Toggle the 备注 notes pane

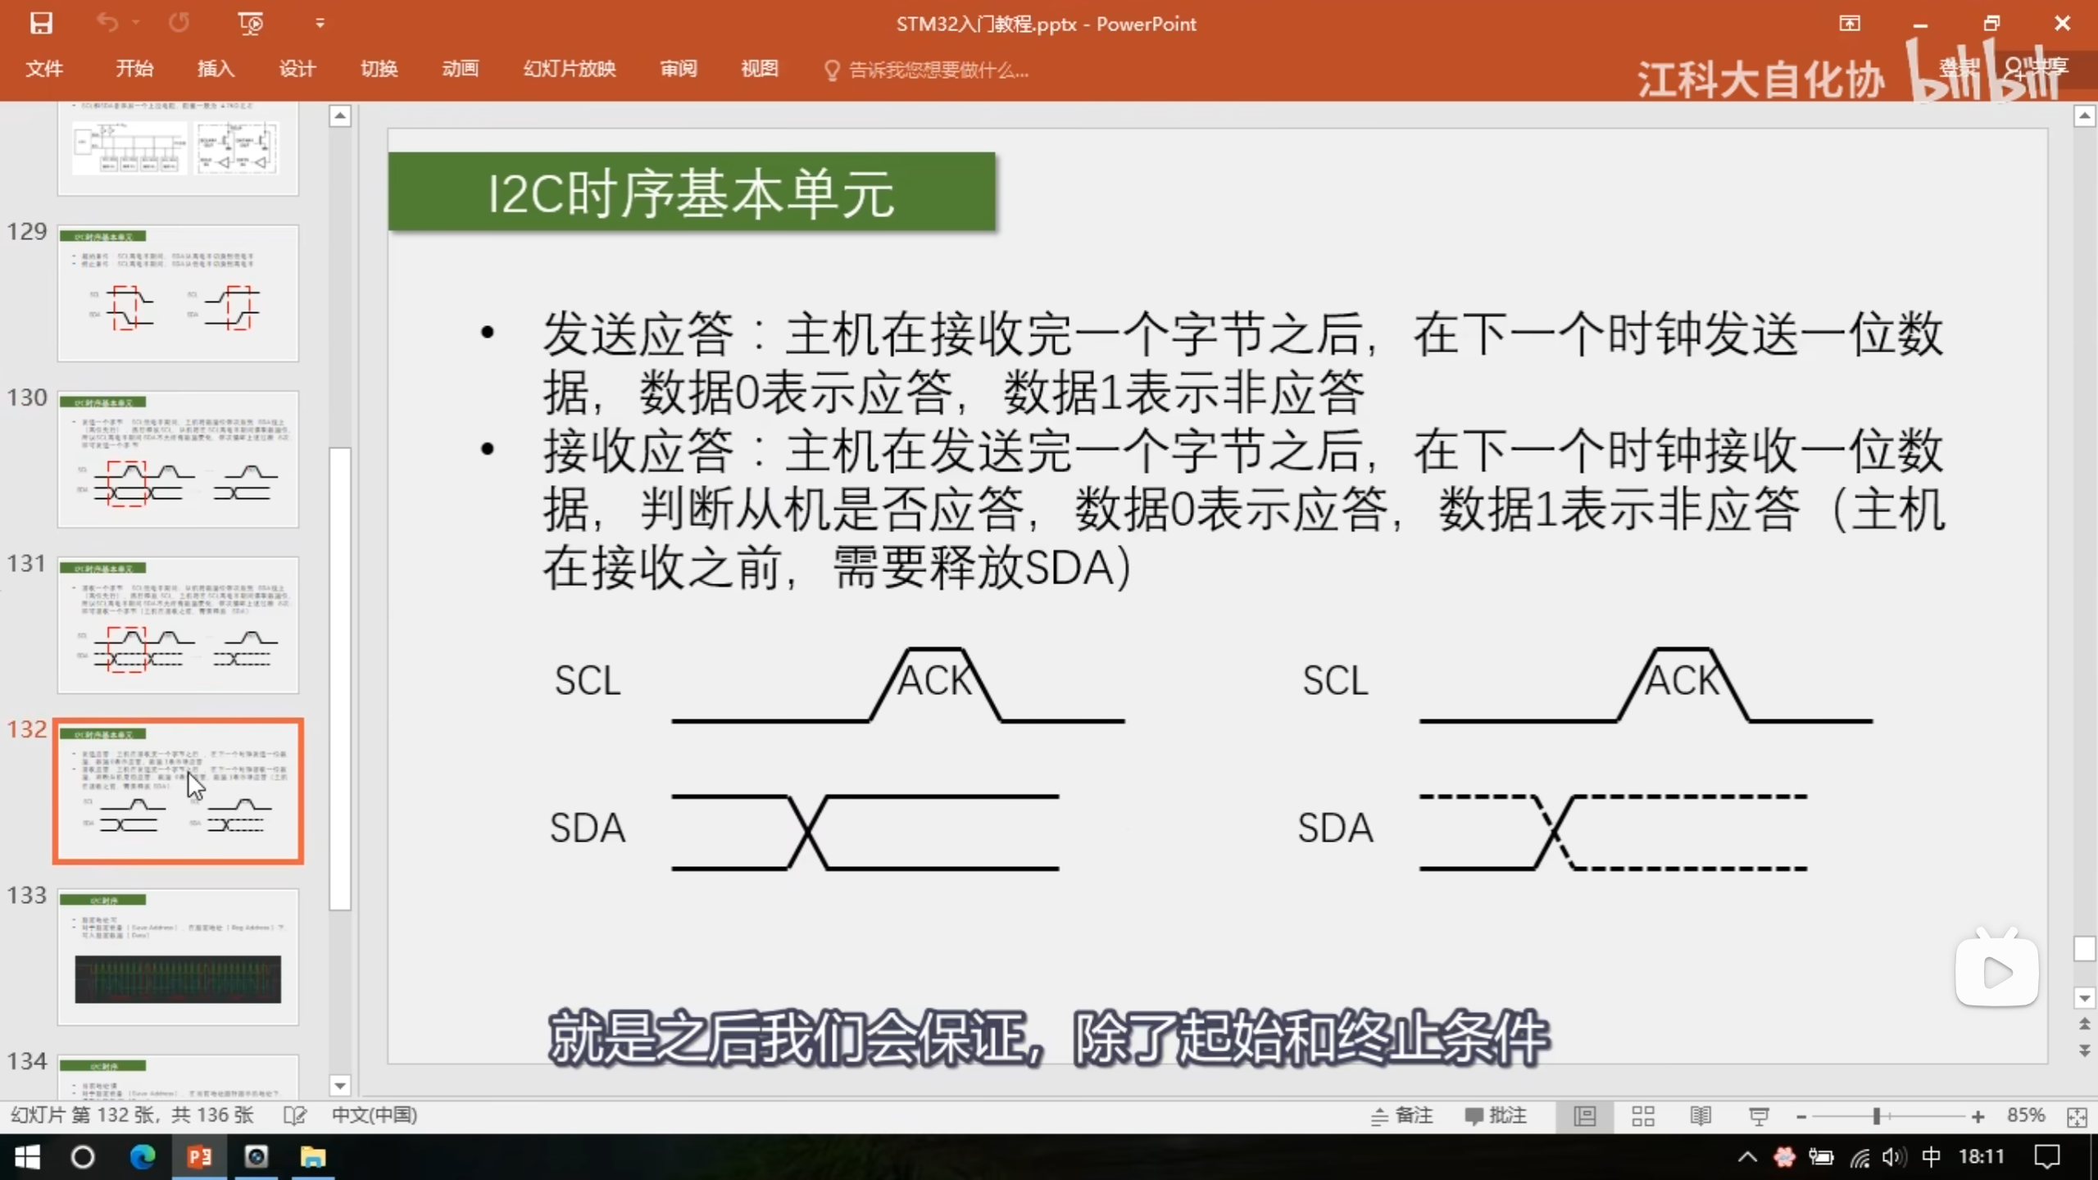(1402, 1115)
